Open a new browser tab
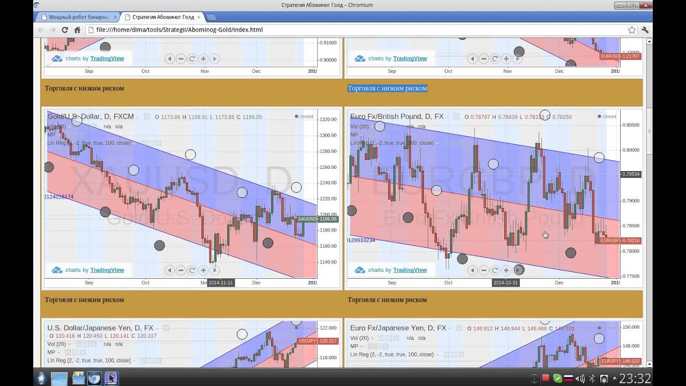The width and height of the screenshot is (686, 386). coord(211,17)
